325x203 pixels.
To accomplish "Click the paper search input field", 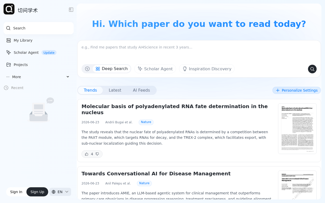I will point(199,52).
